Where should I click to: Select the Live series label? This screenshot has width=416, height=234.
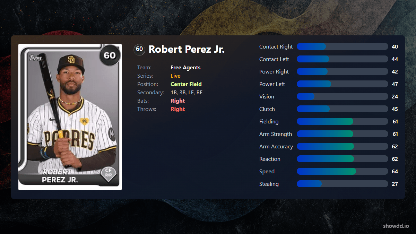175,76
